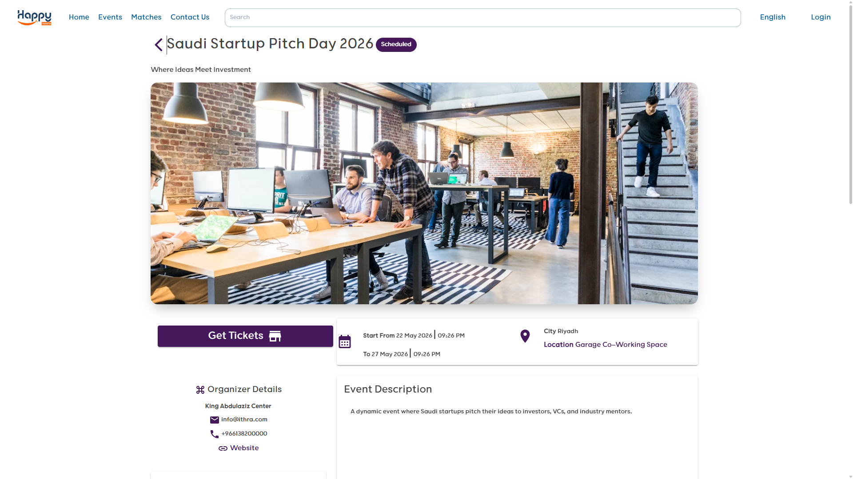853x479 pixels.
Task: Click the phone icon beside organizer number
Action: click(x=215, y=434)
